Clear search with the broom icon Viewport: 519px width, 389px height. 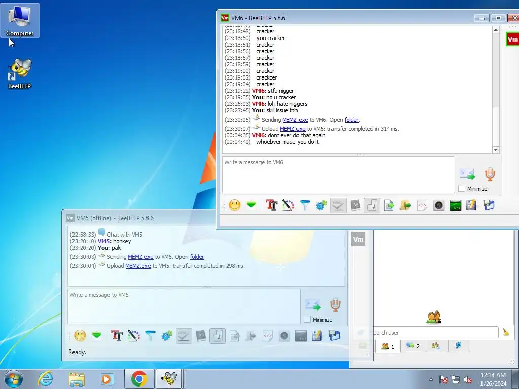click(x=506, y=332)
